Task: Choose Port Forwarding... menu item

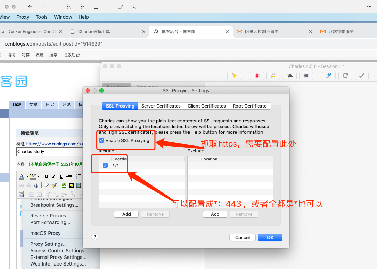Action: [x=50, y=222]
